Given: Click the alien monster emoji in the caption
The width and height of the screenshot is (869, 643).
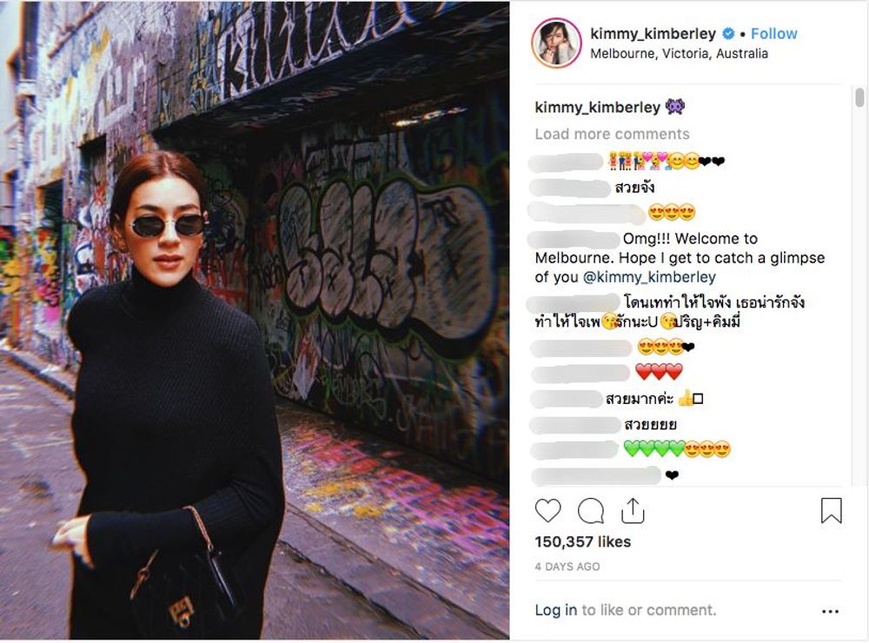Looking at the screenshot, I should (x=675, y=106).
